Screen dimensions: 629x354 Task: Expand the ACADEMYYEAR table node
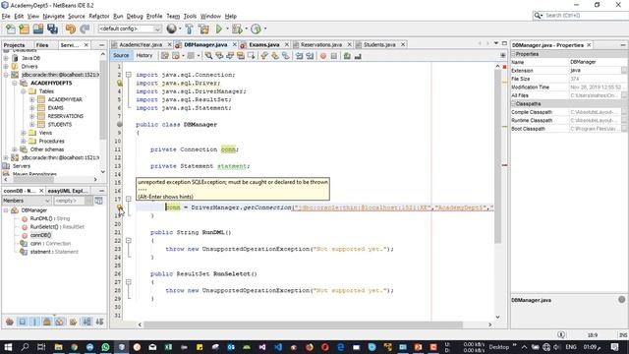click(32, 99)
